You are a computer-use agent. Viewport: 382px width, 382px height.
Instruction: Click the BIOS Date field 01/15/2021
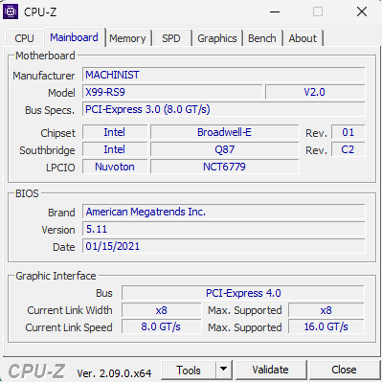pos(223,246)
